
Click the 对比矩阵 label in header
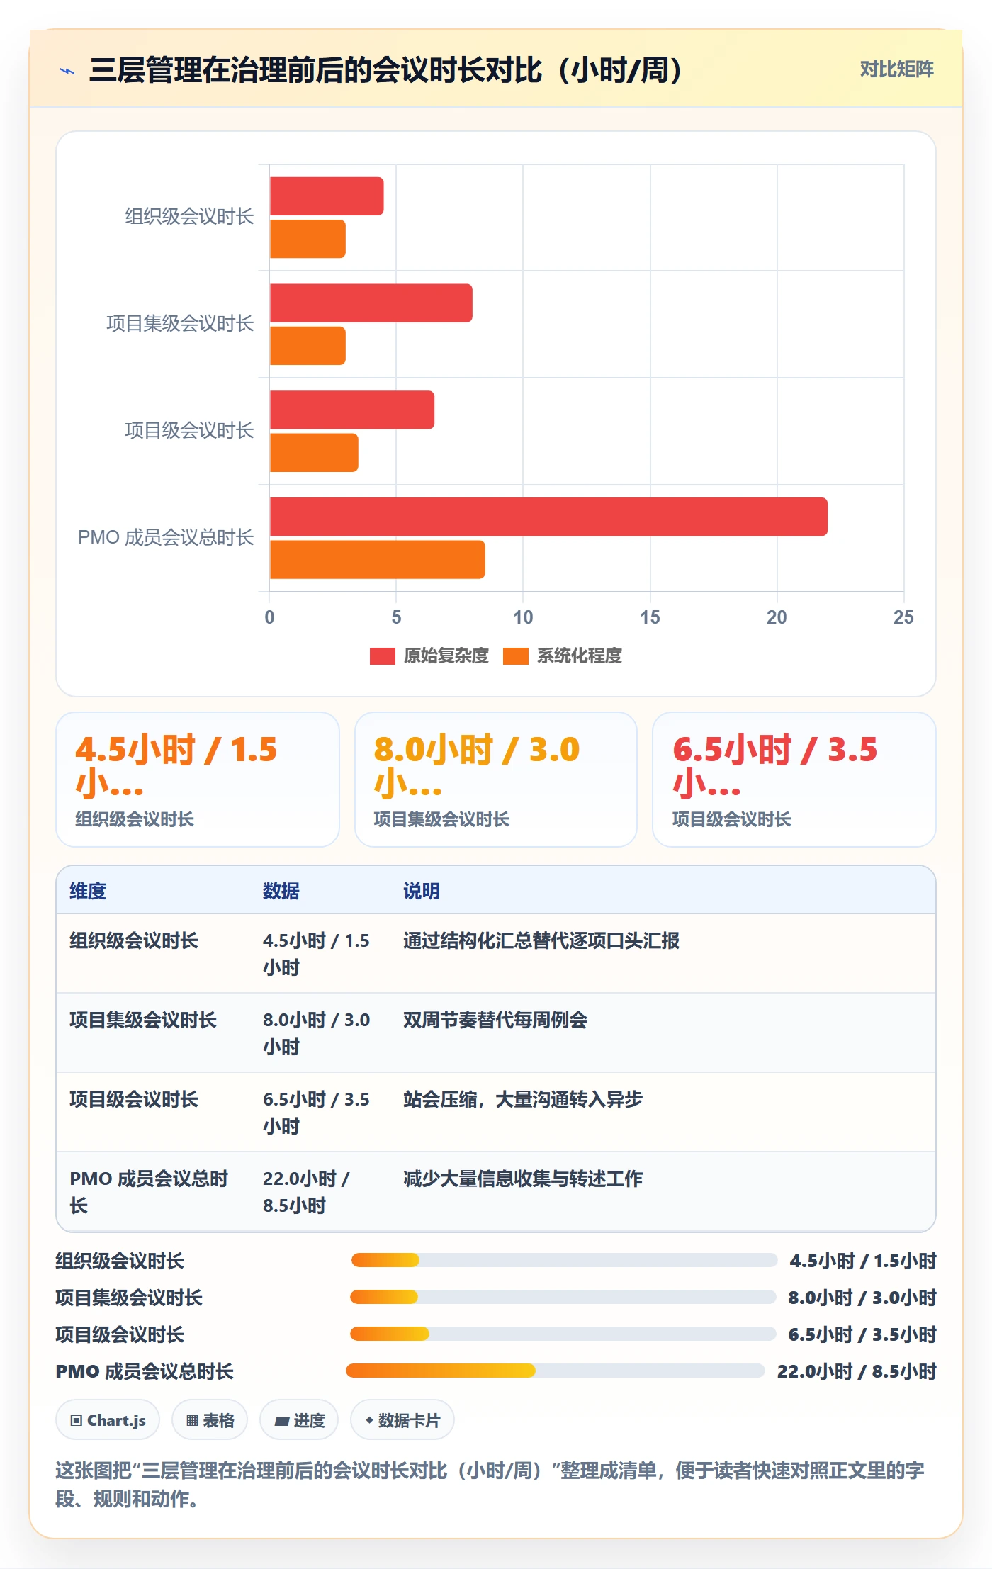(896, 69)
